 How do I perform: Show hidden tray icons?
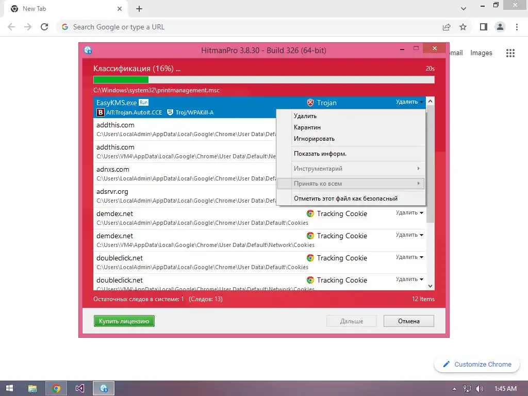pyautogui.click(x=455, y=389)
